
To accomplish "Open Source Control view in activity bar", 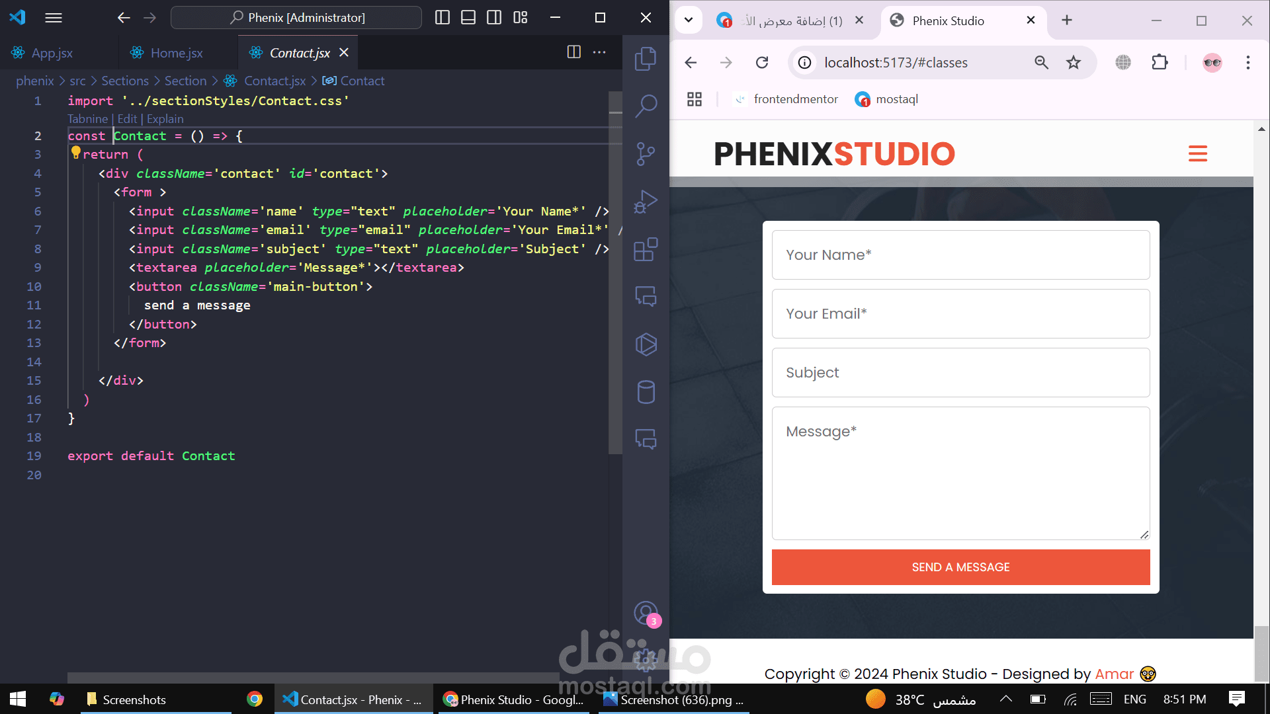I will click(646, 154).
